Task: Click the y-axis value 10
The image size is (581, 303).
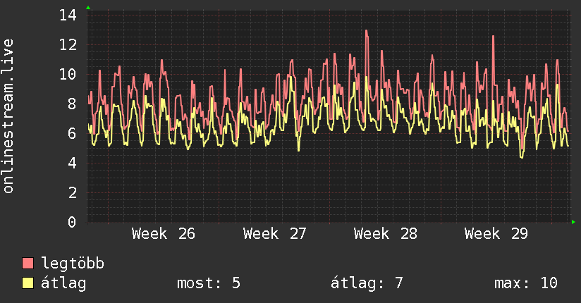Action: point(68,75)
